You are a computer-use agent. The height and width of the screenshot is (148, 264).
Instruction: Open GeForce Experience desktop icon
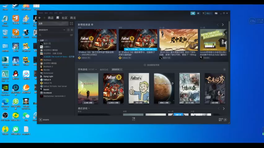(5, 90)
